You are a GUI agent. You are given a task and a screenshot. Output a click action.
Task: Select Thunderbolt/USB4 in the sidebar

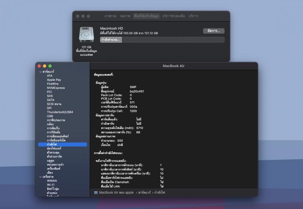pyautogui.click(x=60, y=112)
